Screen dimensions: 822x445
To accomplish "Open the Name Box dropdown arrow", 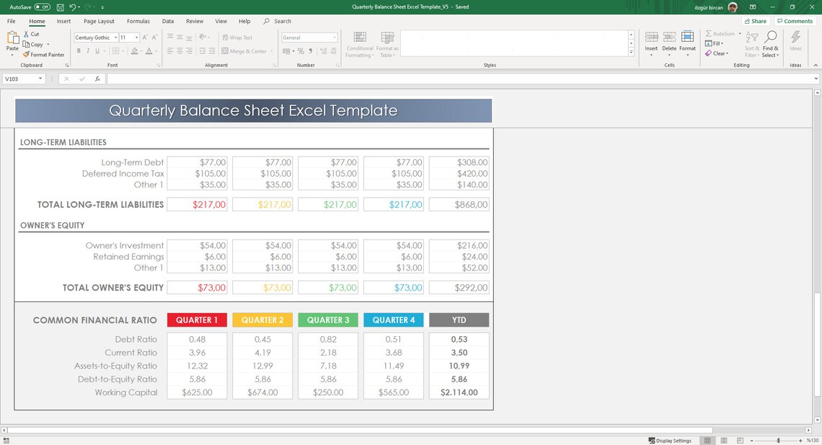I will (x=40, y=79).
